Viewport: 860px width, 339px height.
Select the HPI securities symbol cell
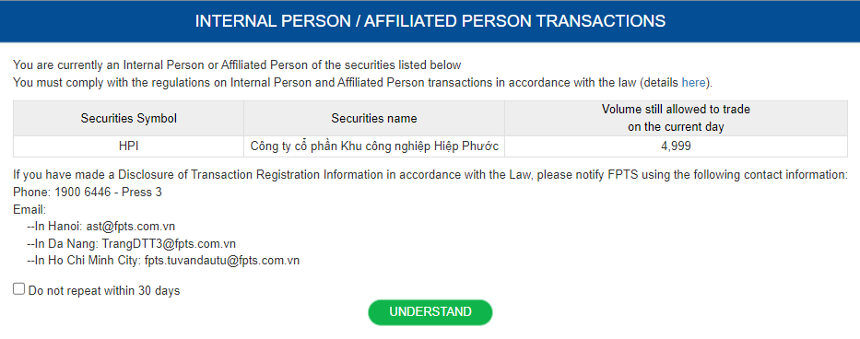129,146
